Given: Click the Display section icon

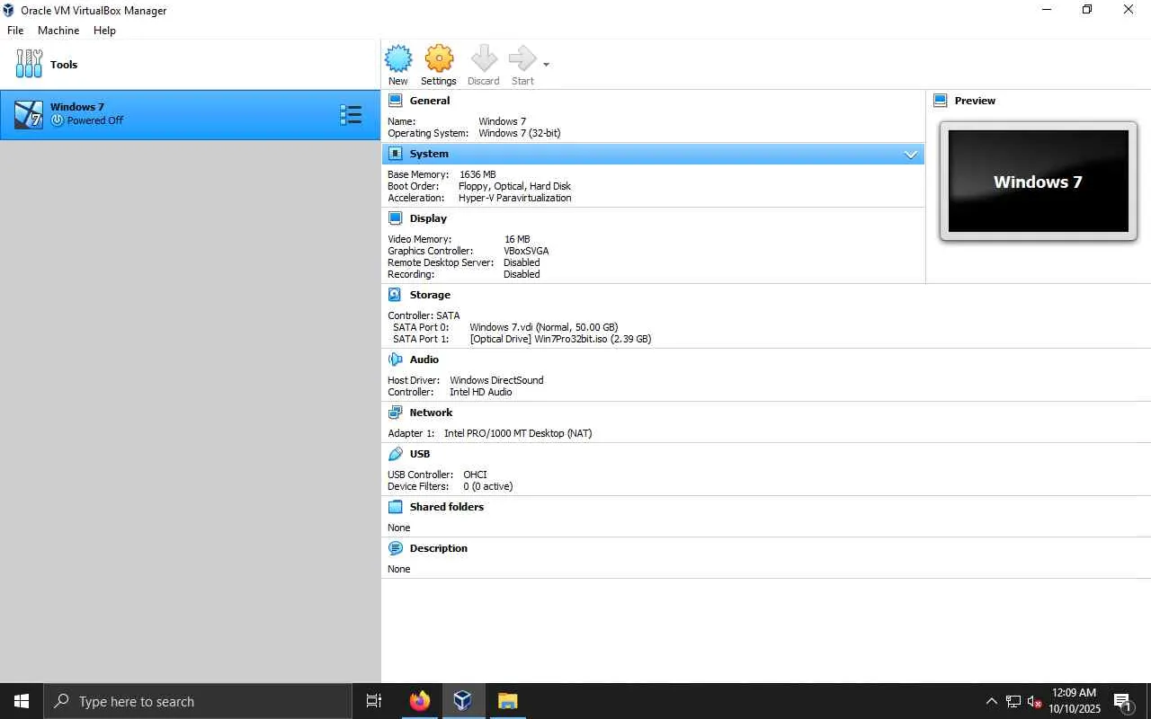Looking at the screenshot, I should [395, 218].
